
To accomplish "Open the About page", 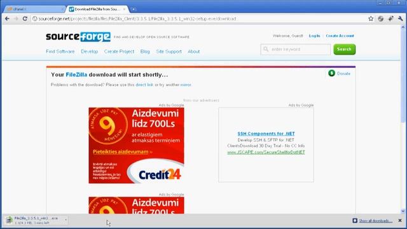I will [x=193, y=52].
